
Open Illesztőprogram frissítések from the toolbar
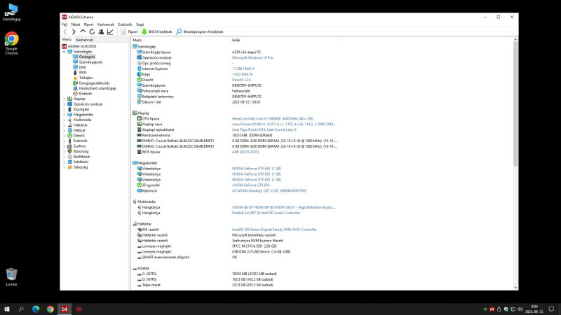pyautogui.click(x=200, y=31)
